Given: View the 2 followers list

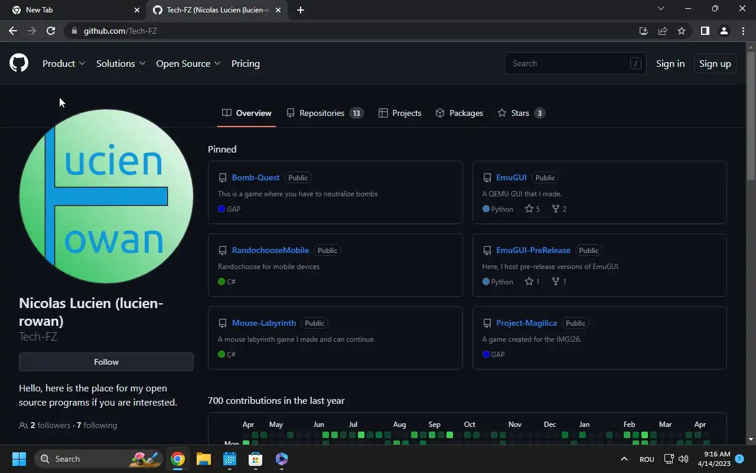Looking at the screenshot, I should click(50, 425).
